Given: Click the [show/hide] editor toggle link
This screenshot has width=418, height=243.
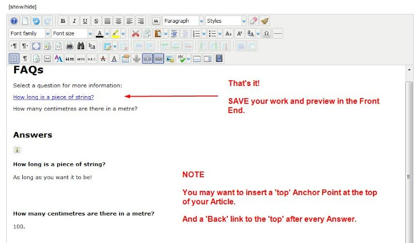Looking at the screenshot, I should click(x=22, y=7).
